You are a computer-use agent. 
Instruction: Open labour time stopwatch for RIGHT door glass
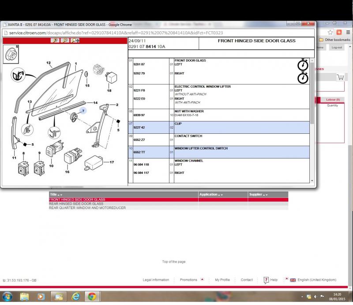303,78
